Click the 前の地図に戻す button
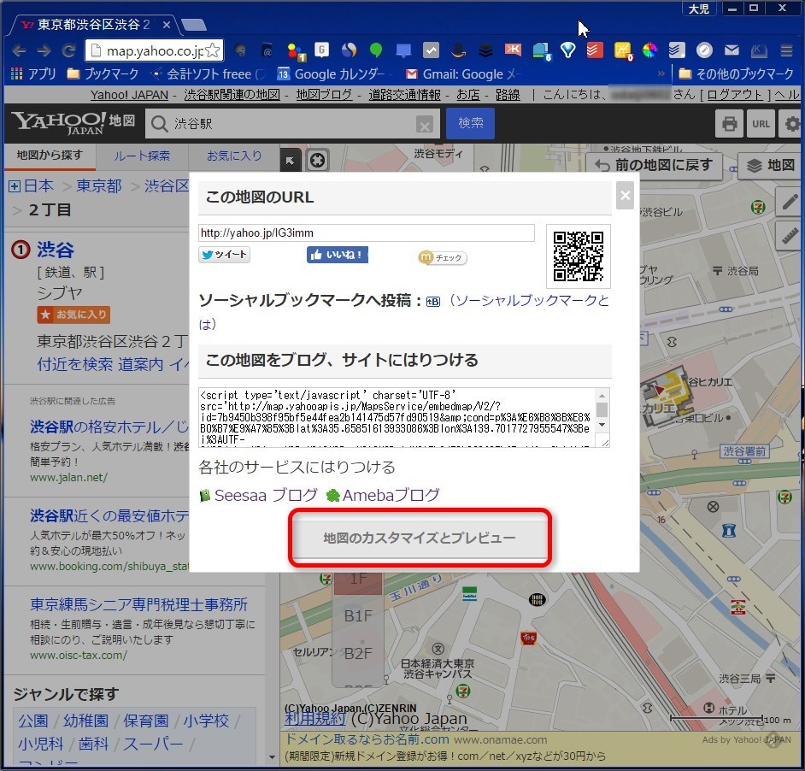 point(654,166)
